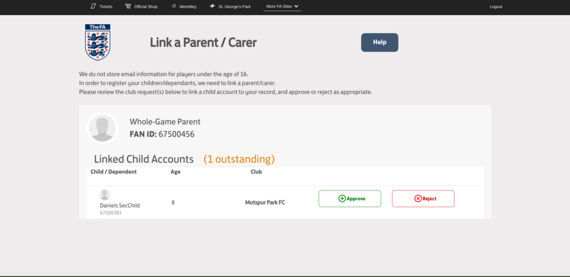The height and width of the screenshot is (277, 570).
Task: Open the Official Shop menu item
Action: pos(146,7)
